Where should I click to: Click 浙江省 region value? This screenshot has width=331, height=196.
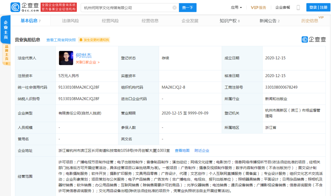[x=271, y=128]
